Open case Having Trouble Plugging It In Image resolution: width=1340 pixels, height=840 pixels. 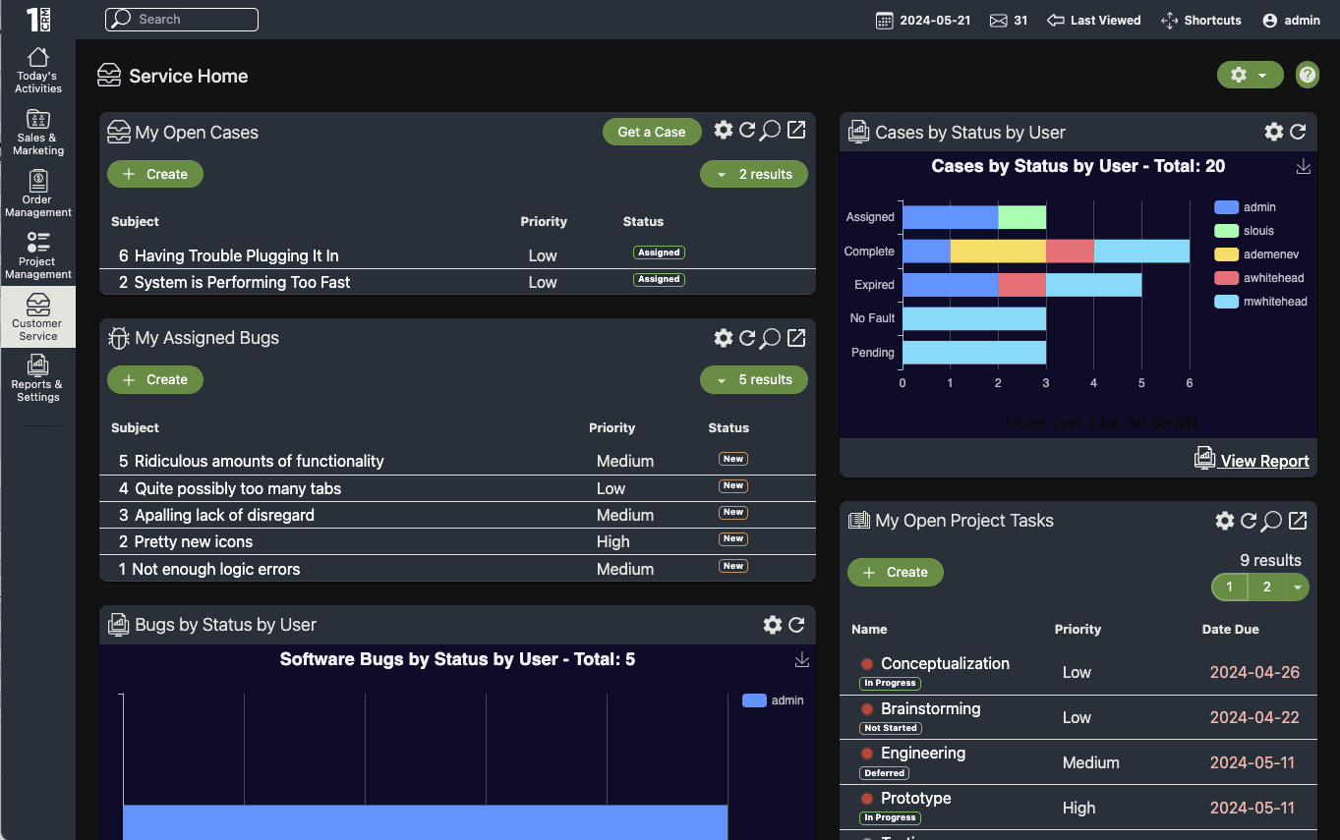coord(236,255)
